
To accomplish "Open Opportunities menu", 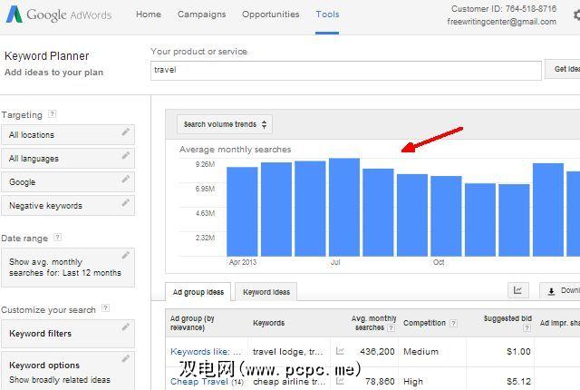I will point(270,15).
